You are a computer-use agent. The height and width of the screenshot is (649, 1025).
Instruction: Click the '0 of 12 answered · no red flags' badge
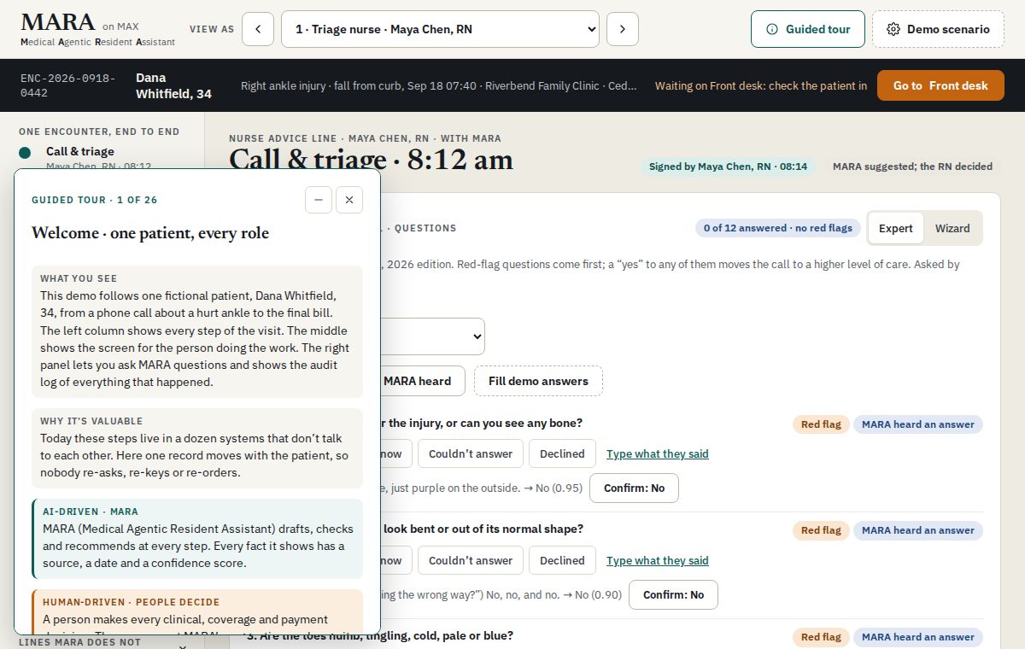pyautogui.click(x=778, y=228)
